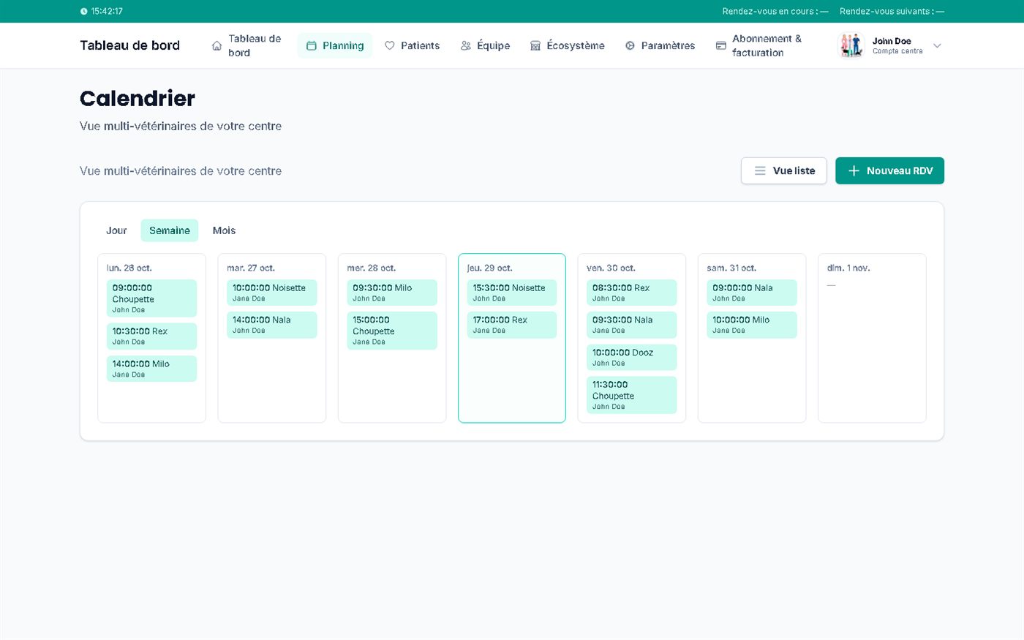1024x640 pixels.
Task: Click the list icon in the Vue liste button
Action: 760,170
